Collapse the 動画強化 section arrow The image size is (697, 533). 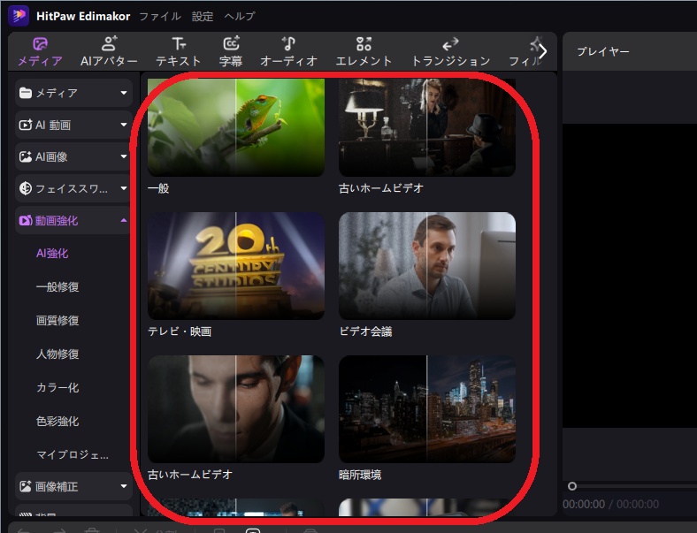tap(124, 220)
